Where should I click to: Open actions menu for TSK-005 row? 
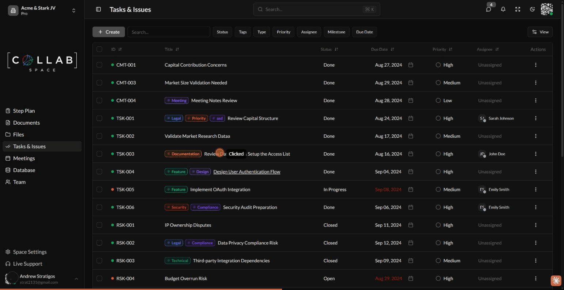(536, 189)
